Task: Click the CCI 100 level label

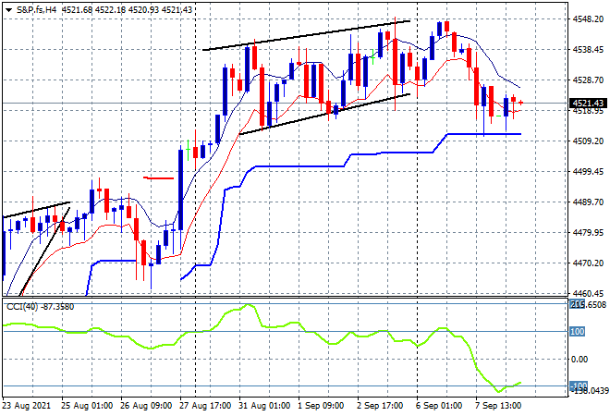Action: (x=578, y=332)
